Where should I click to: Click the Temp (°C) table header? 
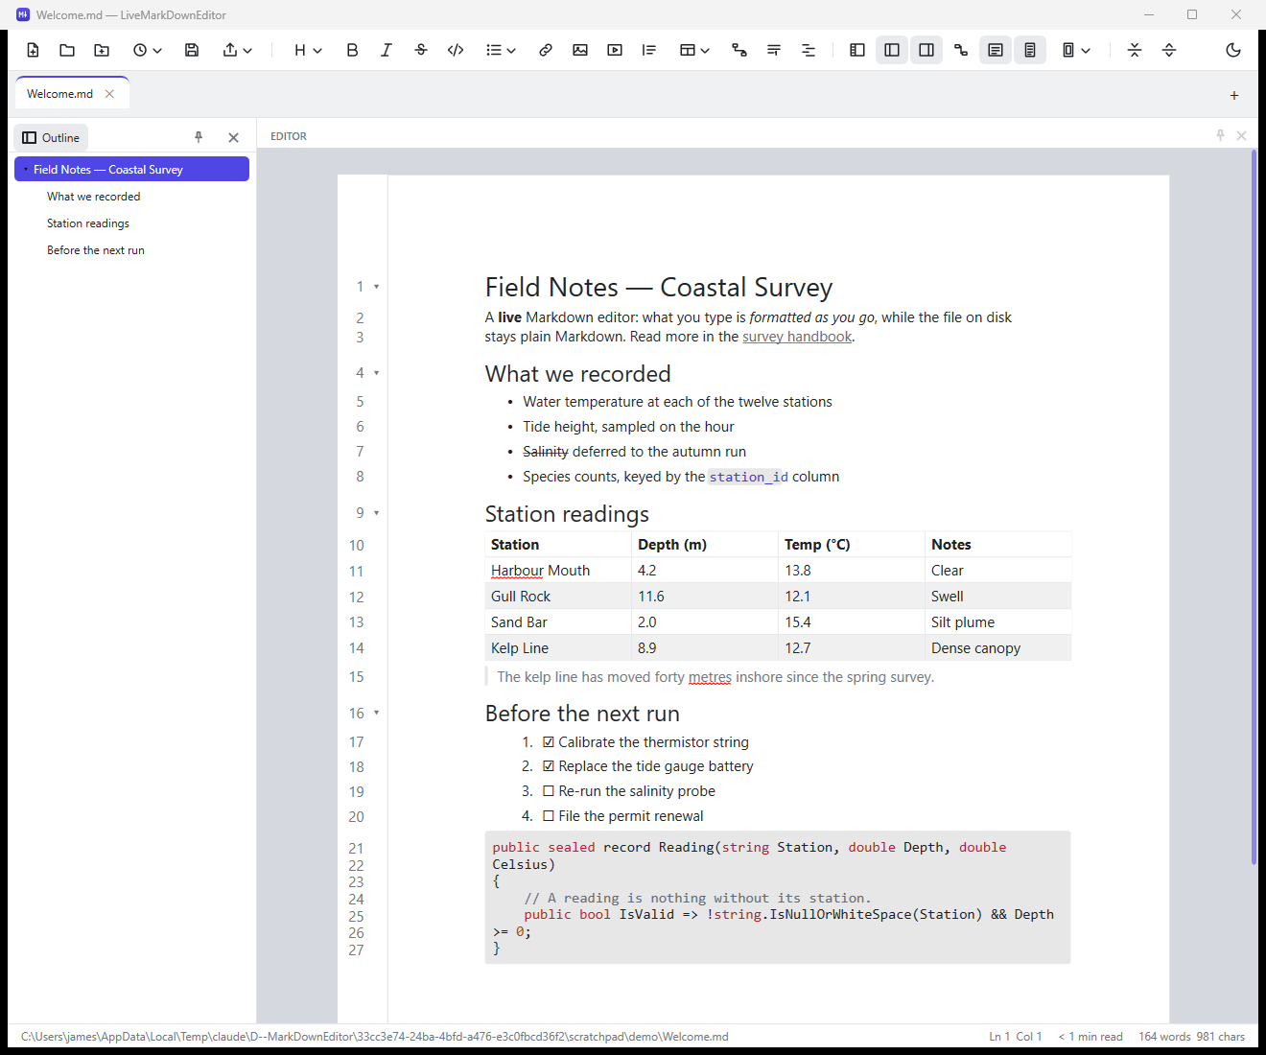pos(851,545)
